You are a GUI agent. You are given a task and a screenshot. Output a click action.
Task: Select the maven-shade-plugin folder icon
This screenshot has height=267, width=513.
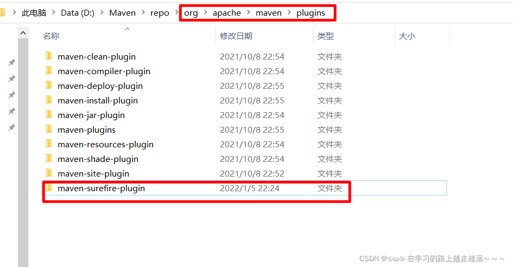click(49, 159)
